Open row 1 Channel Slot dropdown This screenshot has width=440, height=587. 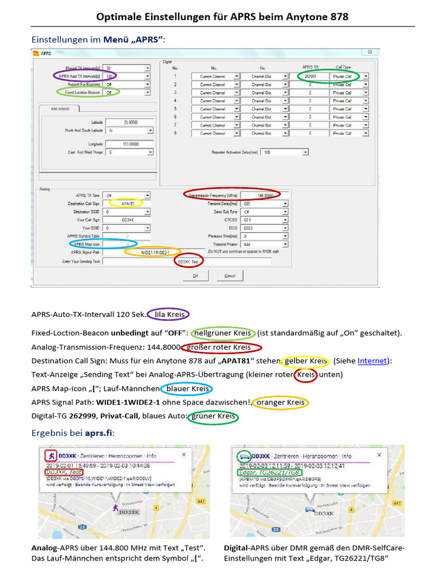(x=285, y=76)
